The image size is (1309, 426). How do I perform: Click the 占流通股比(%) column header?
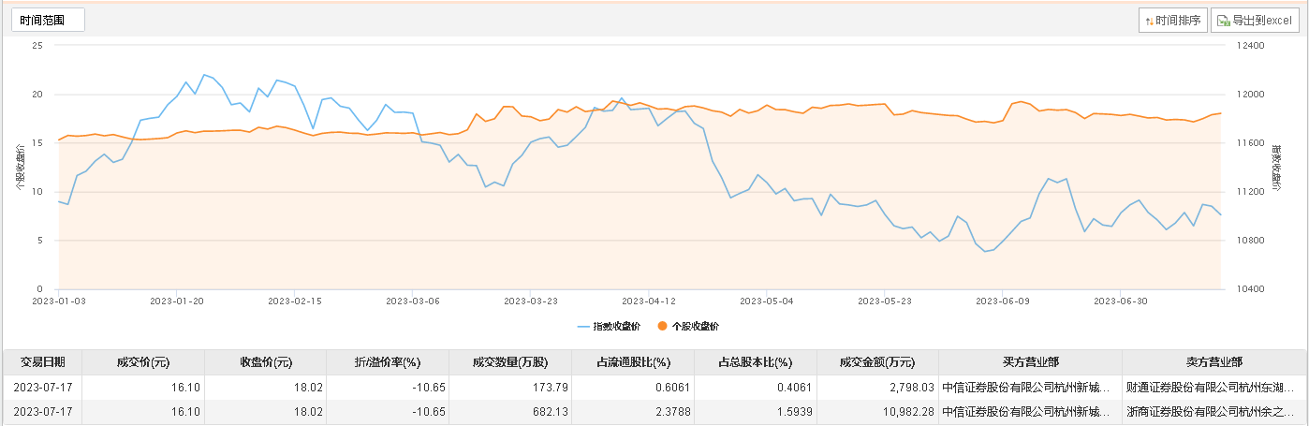point(634,362)
